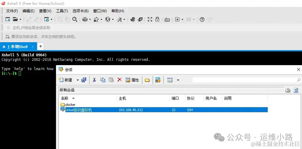Image resolution: width=302 pixels, height=149 pixels.
Task: Open the printer dropdown arrow
Action: click(x=90, y=19)
